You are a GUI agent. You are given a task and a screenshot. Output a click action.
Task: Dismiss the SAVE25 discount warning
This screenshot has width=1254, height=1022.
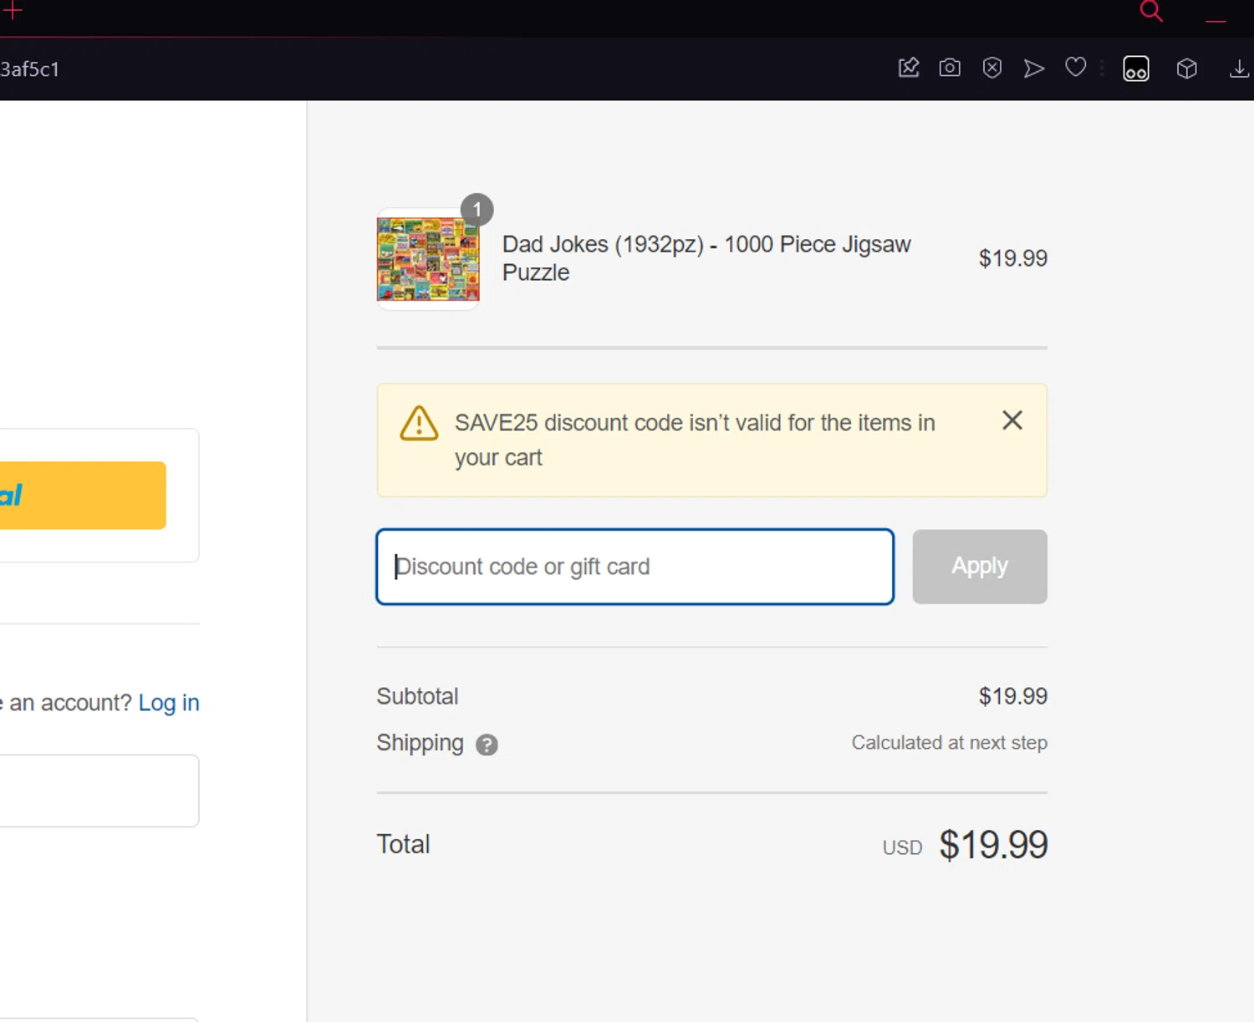pos(1012,420)
